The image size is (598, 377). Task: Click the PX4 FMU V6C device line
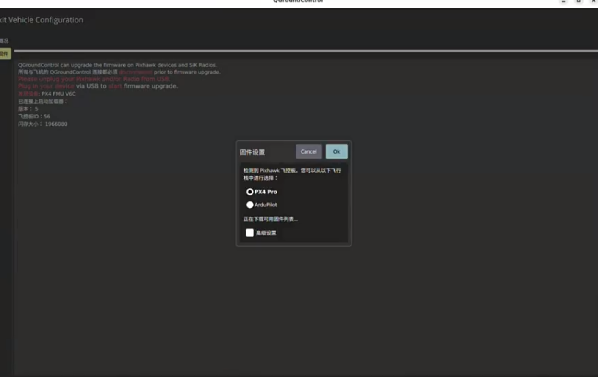pyautogui.click(x=47, y=94)
